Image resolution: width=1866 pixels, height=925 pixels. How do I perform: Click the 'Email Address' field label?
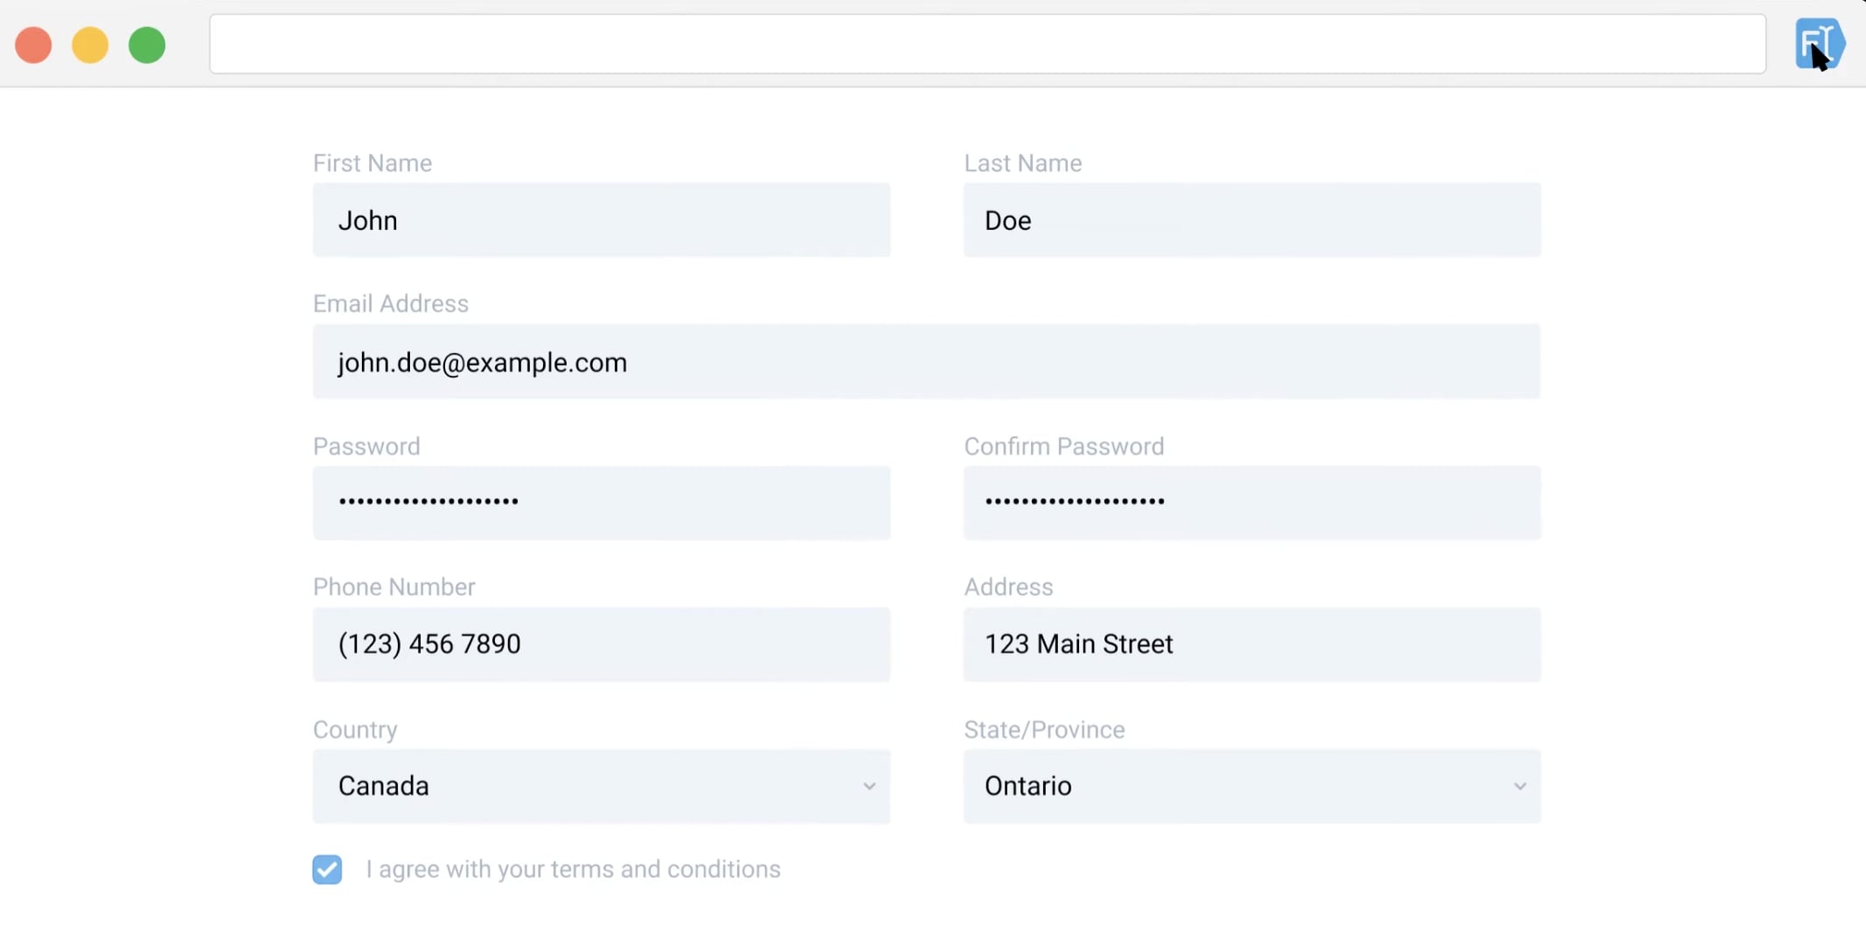pos(391,303)
